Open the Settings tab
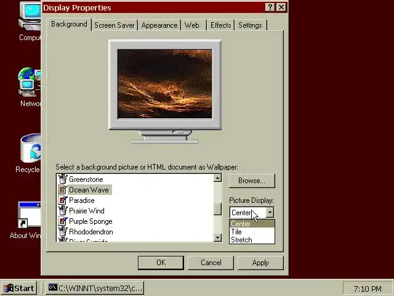The width and height of the screenshot is (394, 296). [x=251, y=25]
